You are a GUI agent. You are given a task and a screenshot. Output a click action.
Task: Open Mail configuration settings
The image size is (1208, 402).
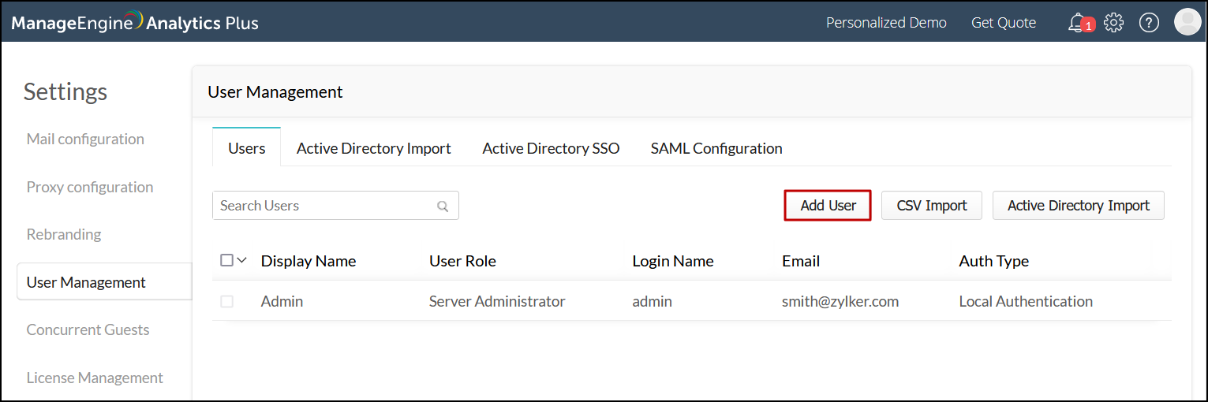click(85, 140)
